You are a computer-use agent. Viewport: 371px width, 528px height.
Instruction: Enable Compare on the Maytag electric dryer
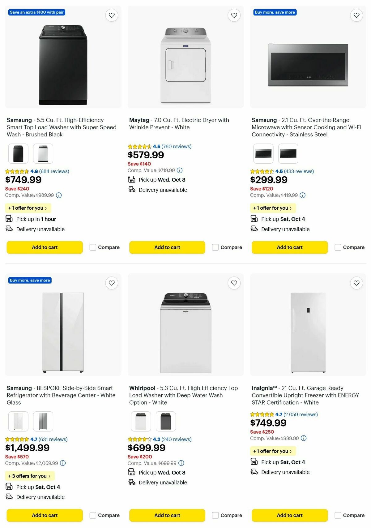(x=215, y=247)
